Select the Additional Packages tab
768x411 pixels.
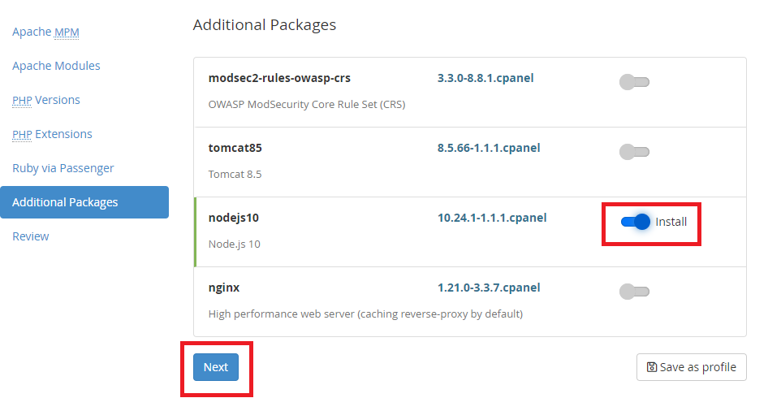[84, 202]
